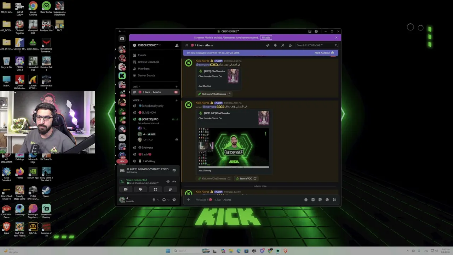Open noise suppression settings icon
Image resolution: width=453 pixels, height=255 pixels.
click(x=167, y=182)
